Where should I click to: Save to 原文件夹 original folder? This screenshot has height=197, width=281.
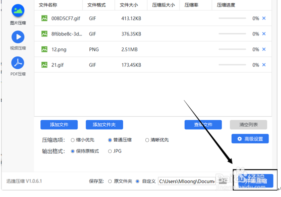coord(120,181)
